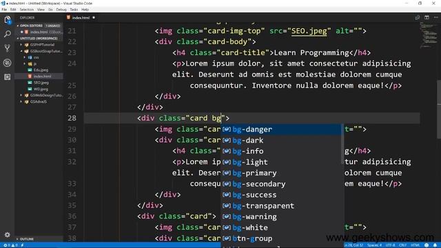
Task: Choose bg-secondary suggestion
Action: 281,184
